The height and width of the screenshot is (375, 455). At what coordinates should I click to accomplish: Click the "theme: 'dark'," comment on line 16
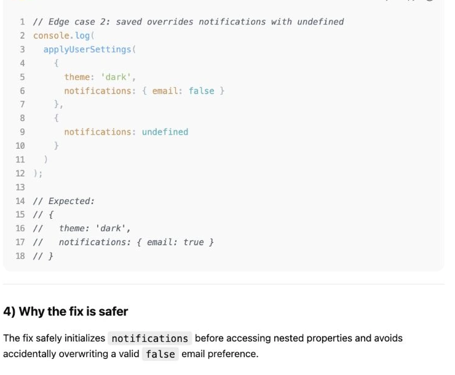point(95,228)
